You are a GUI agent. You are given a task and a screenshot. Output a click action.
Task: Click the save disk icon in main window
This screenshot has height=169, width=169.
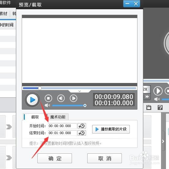tap(149, 107)
